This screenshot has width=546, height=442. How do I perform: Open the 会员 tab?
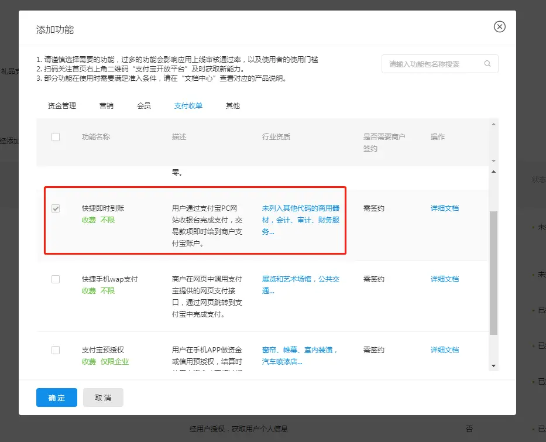(144, 106)
